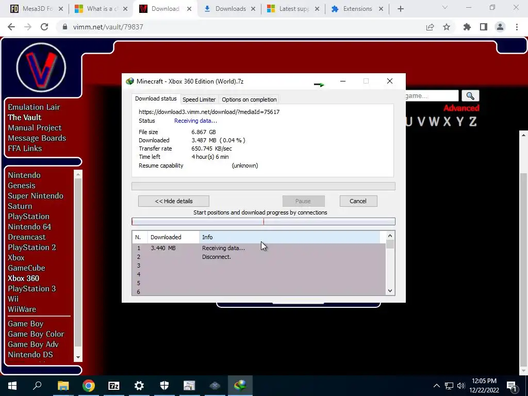Open Advanced search link
This screenshot has height=396, width=528.
click(461, 108)
